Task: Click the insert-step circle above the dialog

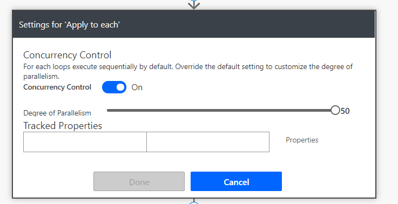Action: [x=194, y=1]
